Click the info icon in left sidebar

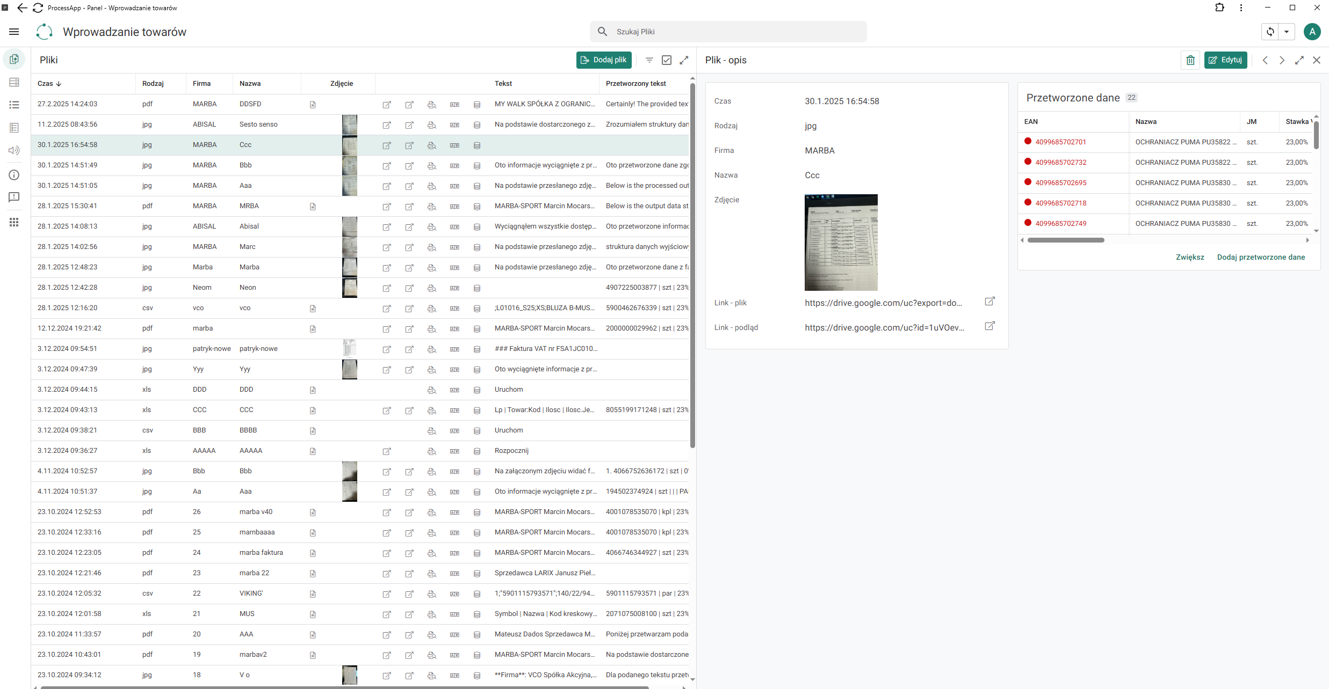[14, 175]
